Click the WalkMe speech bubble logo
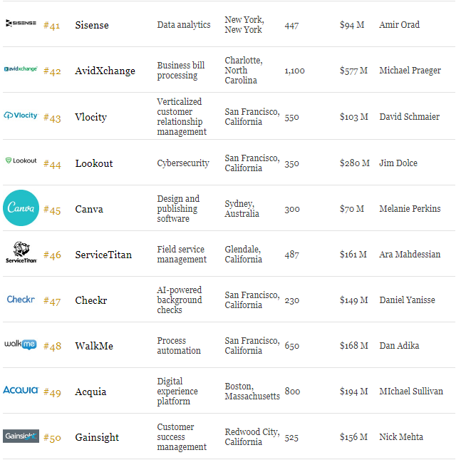 click(x=21, y=344)
